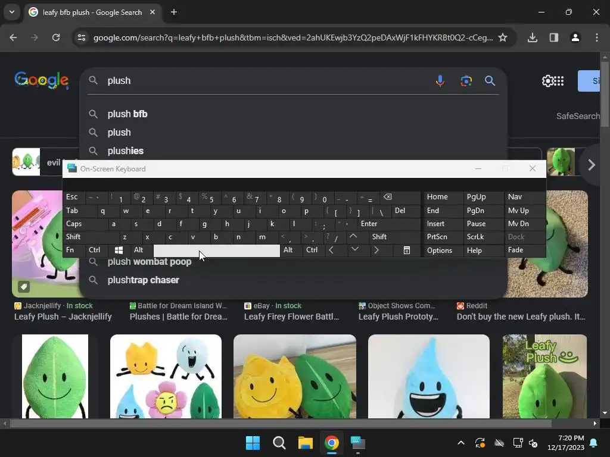610x457 pixels.
Task: Open File Explorer from taskbar
Action: [306, 443]
